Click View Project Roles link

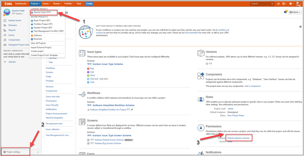pyautogui.click(x=236, y=115)
